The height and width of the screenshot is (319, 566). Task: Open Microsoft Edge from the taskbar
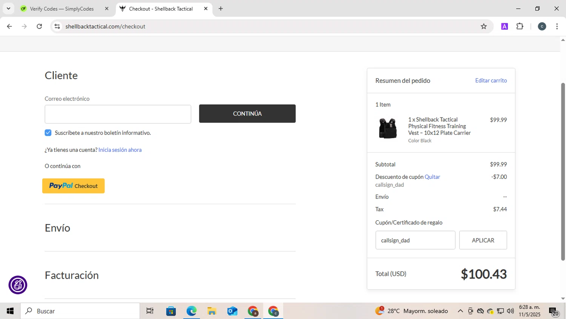click(191, 311)
